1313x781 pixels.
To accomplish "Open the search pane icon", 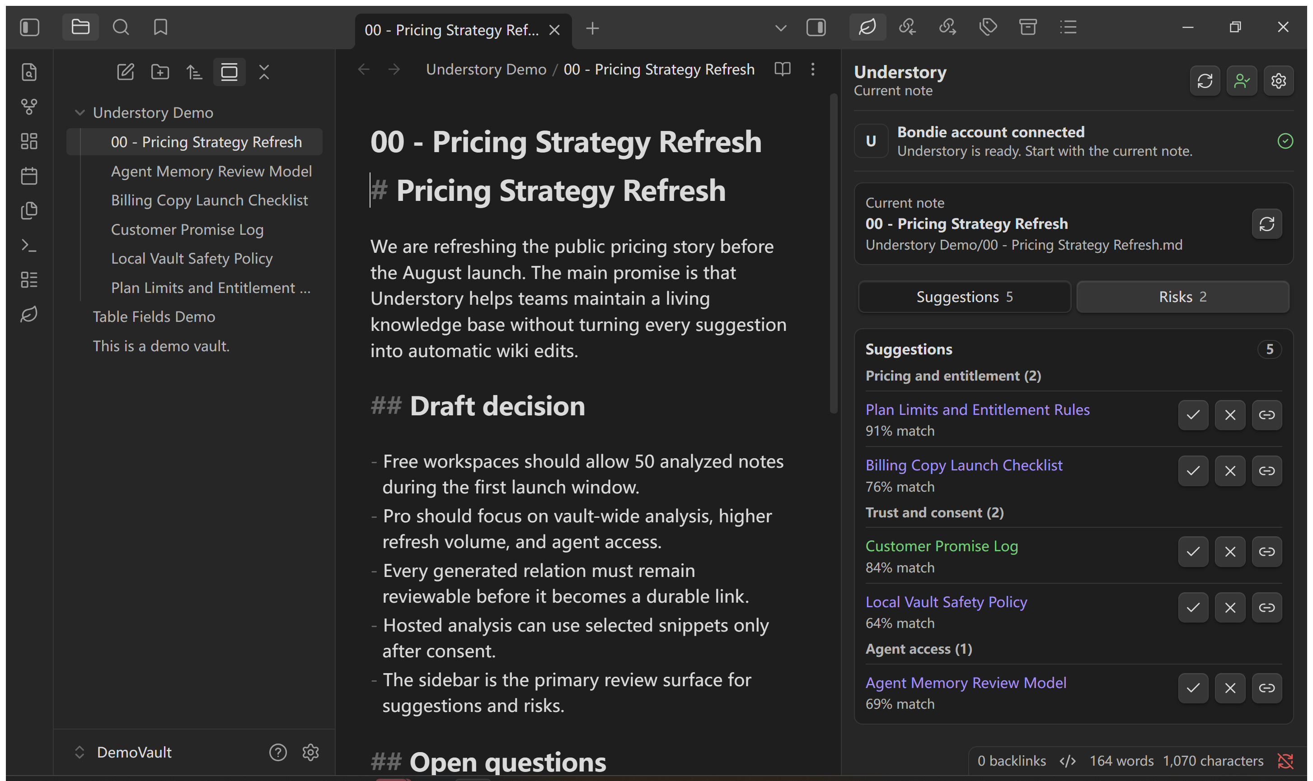I will [121, 28].
